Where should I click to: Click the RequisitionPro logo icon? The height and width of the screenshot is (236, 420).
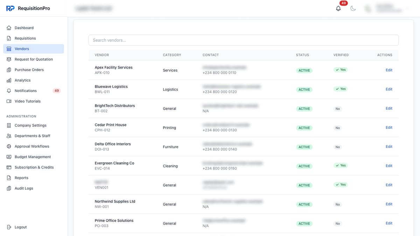pos(10,8)
